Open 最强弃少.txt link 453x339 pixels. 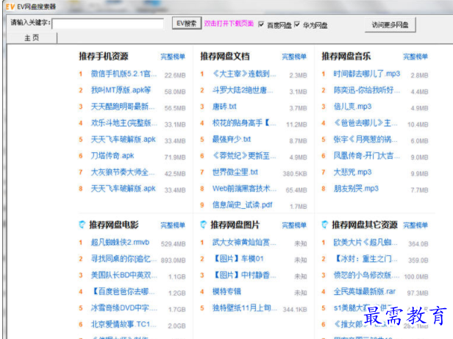tap(232, 139)
